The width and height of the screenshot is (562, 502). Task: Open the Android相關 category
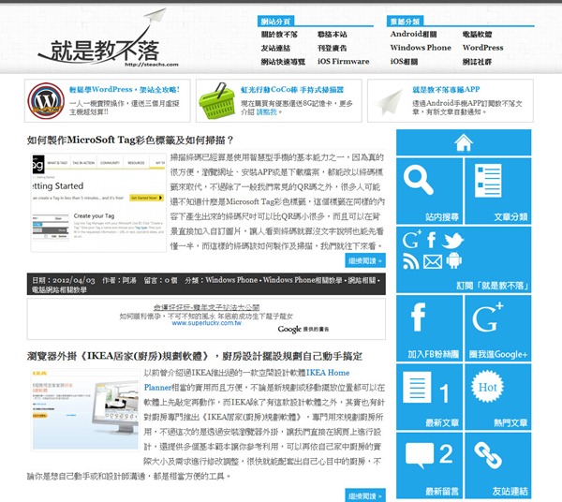(x=414, y=34)
